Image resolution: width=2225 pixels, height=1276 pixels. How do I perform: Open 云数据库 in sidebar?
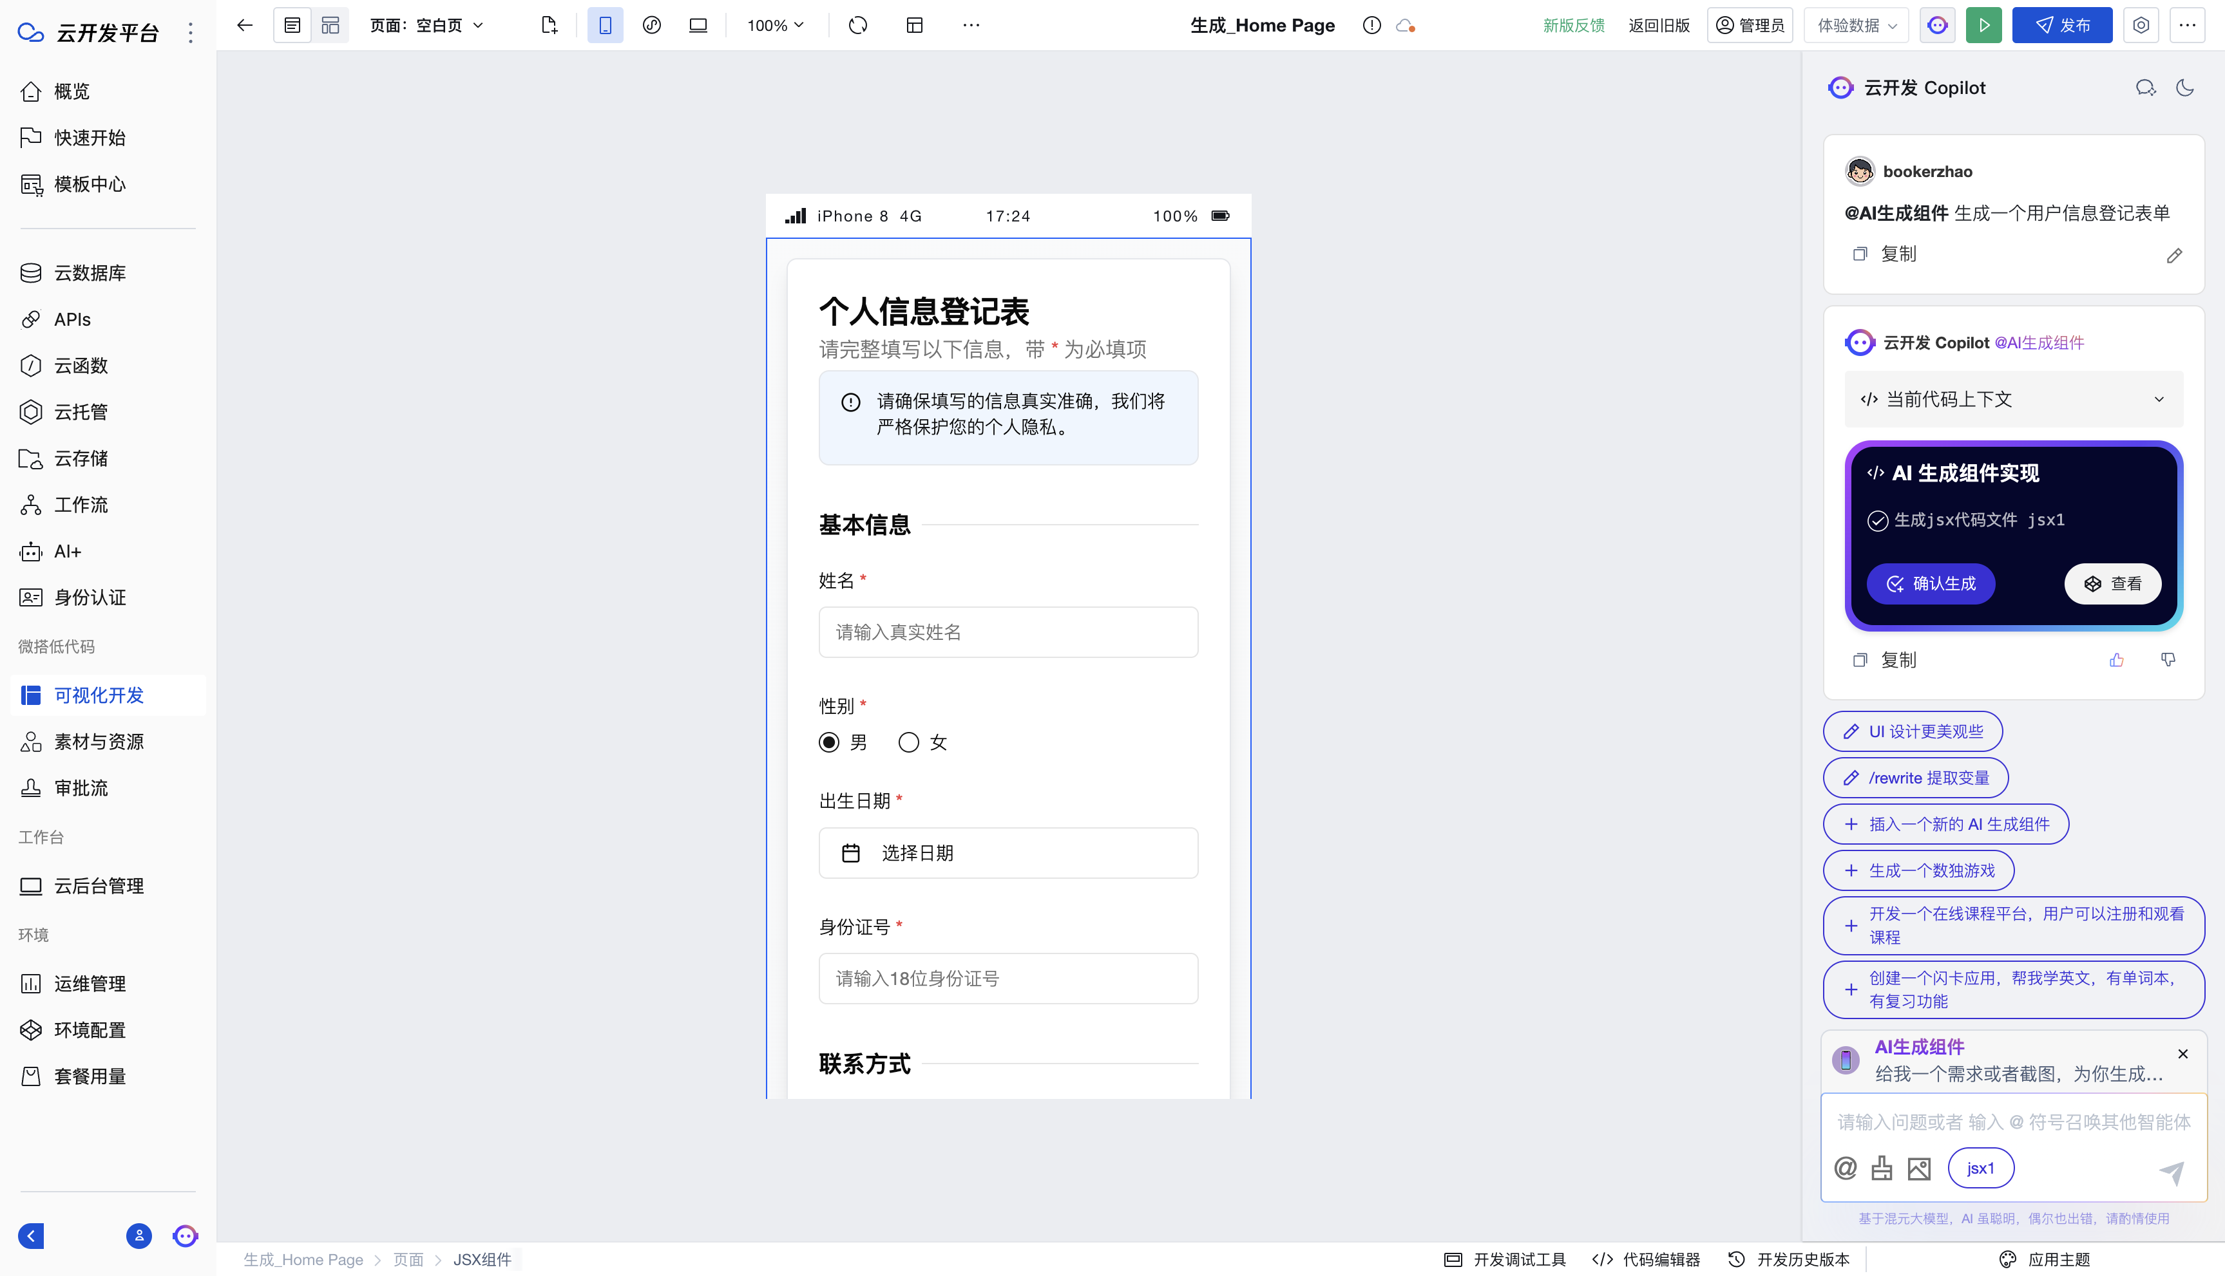pyautogui.click(x=108, y=272)
